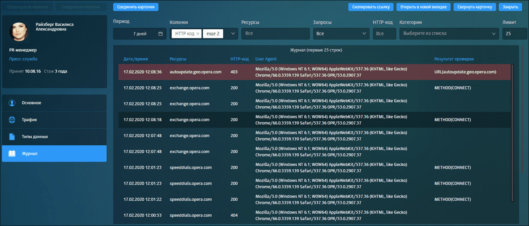The height and width of the screenshot is (226, 529).
Task: Click Открыть в новой вкладке button
Action: [x=424, y=7]
